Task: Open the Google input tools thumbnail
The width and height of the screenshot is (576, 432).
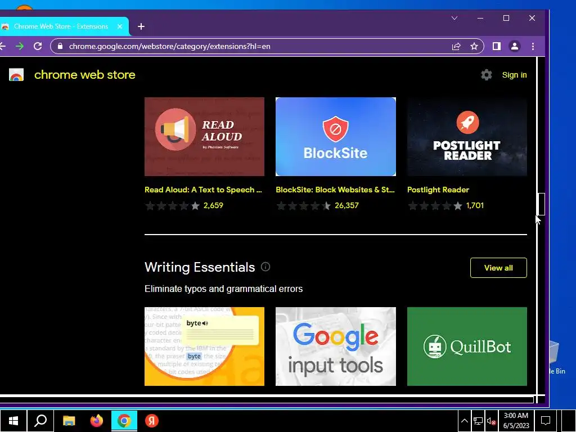Action: (336, 346)
